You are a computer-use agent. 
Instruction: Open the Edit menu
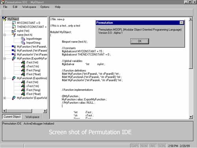pyautogui.click(x=15, y=7)
